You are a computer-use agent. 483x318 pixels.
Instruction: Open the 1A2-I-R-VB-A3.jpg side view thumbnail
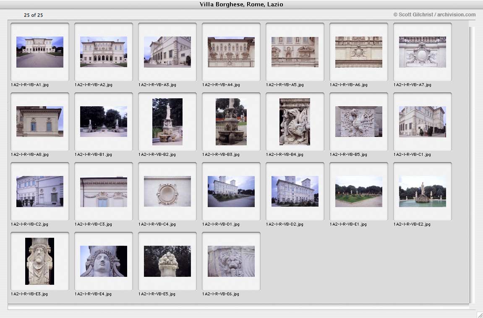tap(167, 52)
